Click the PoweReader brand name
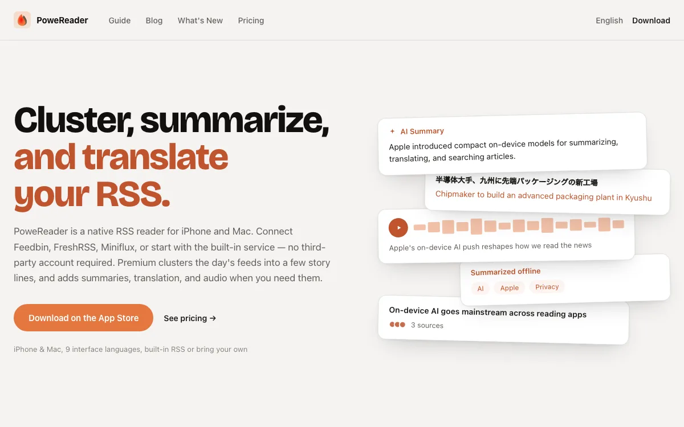The height and width of the screenshot is (427, 684). click(62, 20)
